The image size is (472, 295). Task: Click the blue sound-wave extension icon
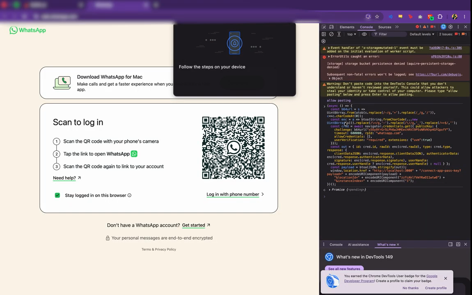[x=390, y=16]
